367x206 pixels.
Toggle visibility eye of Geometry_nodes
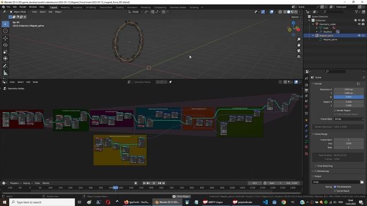[359, 24]
